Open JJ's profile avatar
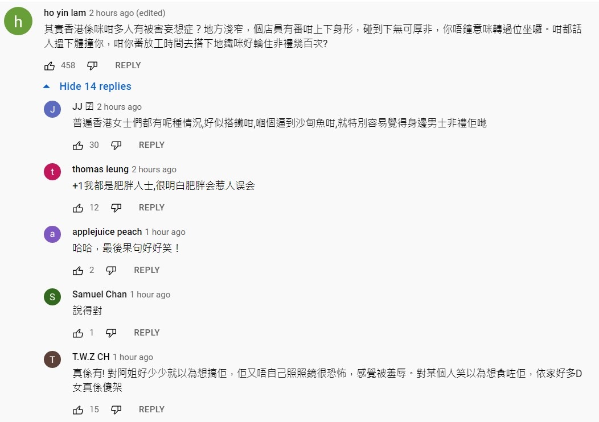This screenshot has width=599, height=422. tap(52, 110)
